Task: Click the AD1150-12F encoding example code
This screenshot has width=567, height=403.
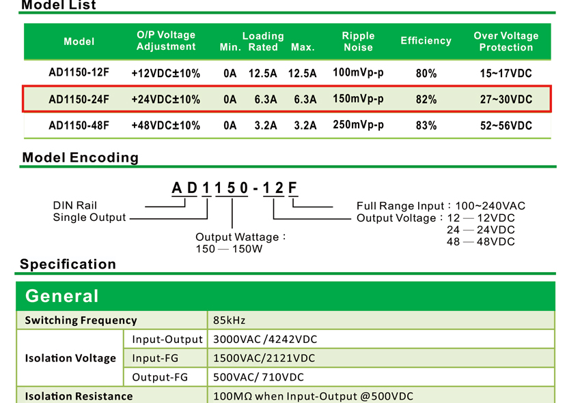Action: (234, 188)
